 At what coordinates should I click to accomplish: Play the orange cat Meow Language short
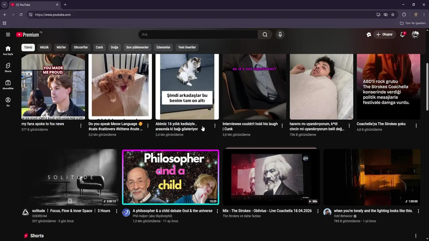point(120,86)
